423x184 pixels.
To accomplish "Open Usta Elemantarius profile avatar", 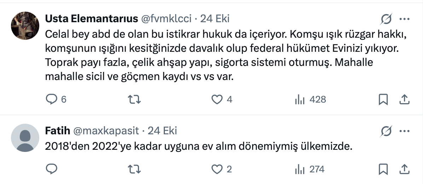I will click(25, 26).
